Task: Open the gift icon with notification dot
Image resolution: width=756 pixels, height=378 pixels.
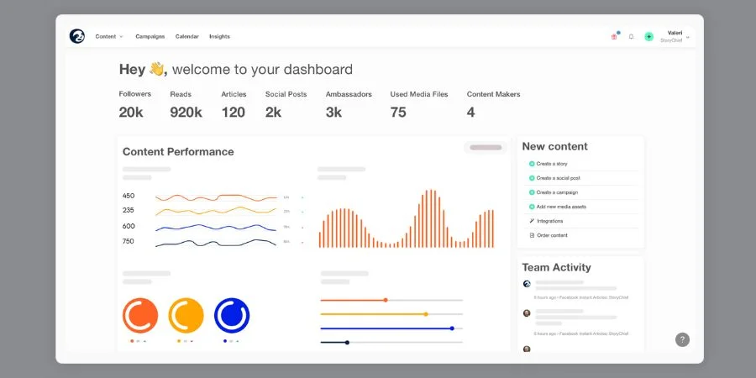Action: [614, 37]
